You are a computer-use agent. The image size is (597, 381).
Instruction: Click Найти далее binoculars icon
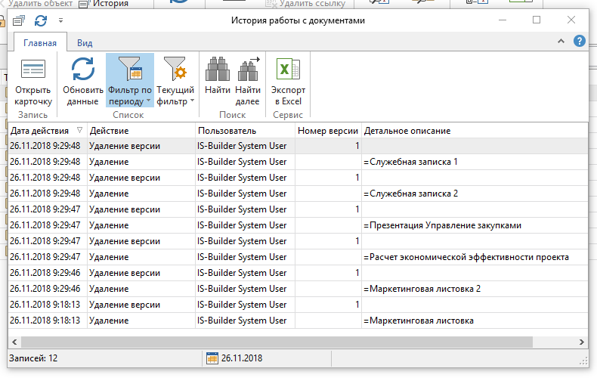(x=248, y=69)
